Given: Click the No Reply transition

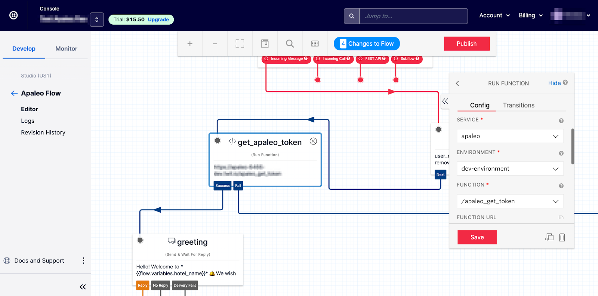Looking at the screenshot, I should coord(161,285).
